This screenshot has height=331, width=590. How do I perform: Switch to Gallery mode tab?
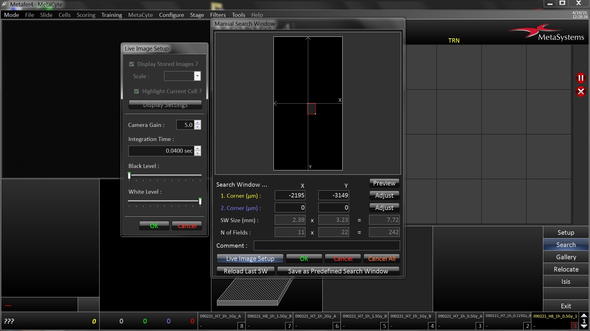click(566, 257)
